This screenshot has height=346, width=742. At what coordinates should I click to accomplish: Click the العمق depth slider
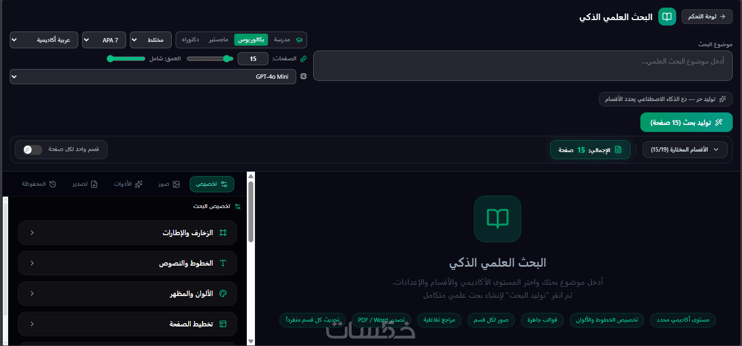[x=126, y=59]
